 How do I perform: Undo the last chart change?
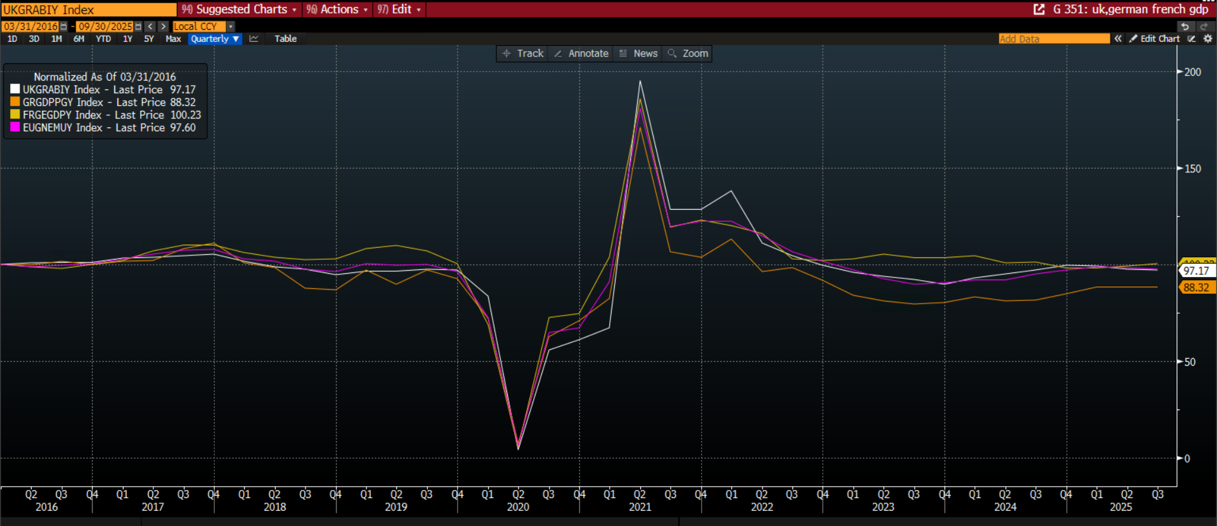tap(1185, 27)
